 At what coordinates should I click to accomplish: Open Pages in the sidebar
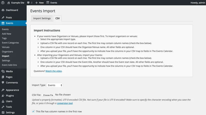(x=9, y=77)
